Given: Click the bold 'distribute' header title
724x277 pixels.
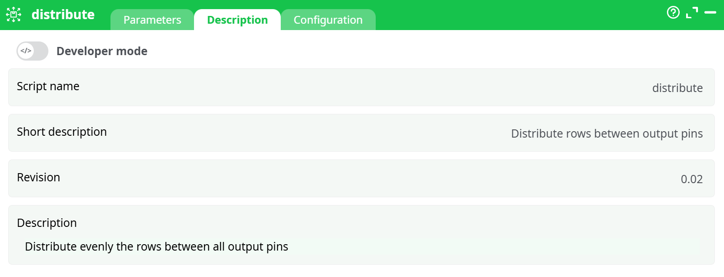Looking at the screenshot, I should tap(63, 15).
